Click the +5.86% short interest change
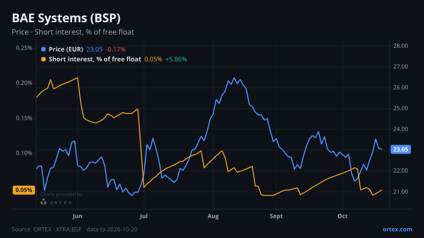The width and height of the screenshot is (424, 238). pos(176,59)
